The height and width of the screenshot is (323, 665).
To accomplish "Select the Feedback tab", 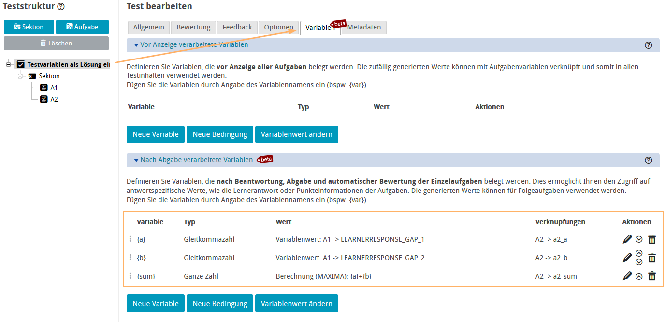I will coord(237,27).
